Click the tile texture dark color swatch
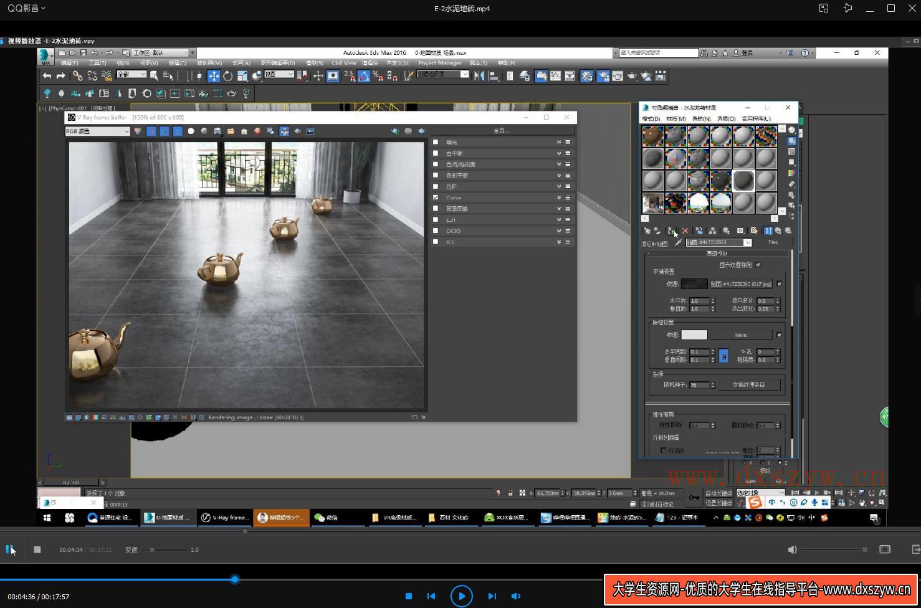921x608 pixels. click(x=694, y=284)
